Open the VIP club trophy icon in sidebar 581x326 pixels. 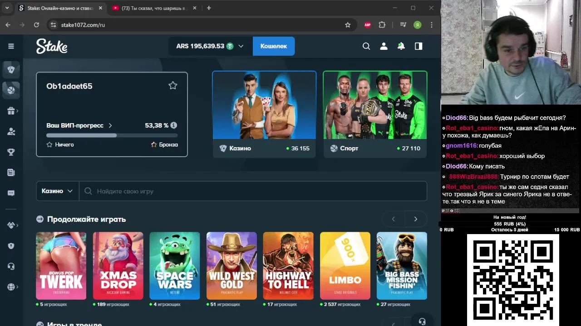[x=11, y=152]
